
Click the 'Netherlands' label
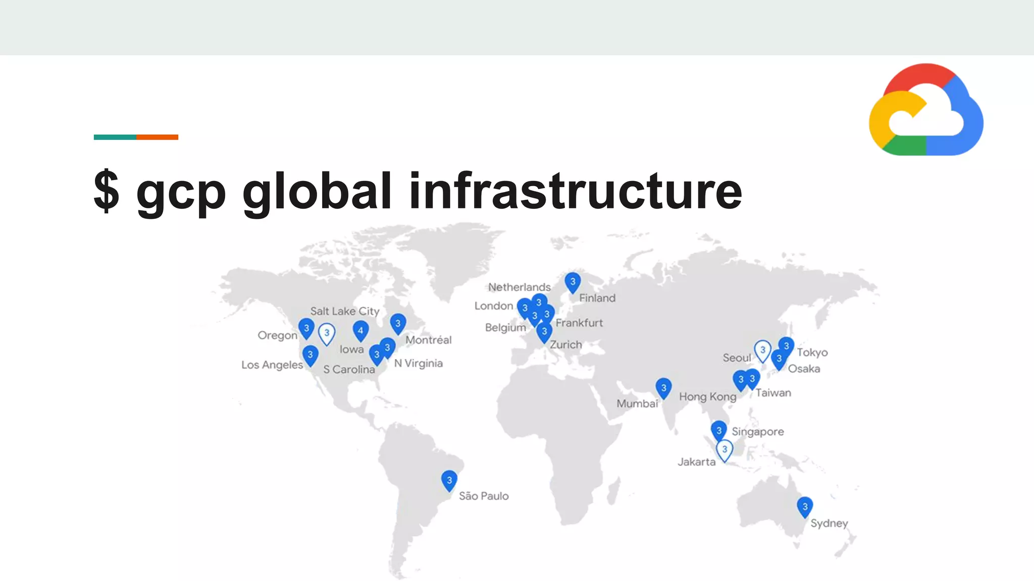click(x=520, y=287)
